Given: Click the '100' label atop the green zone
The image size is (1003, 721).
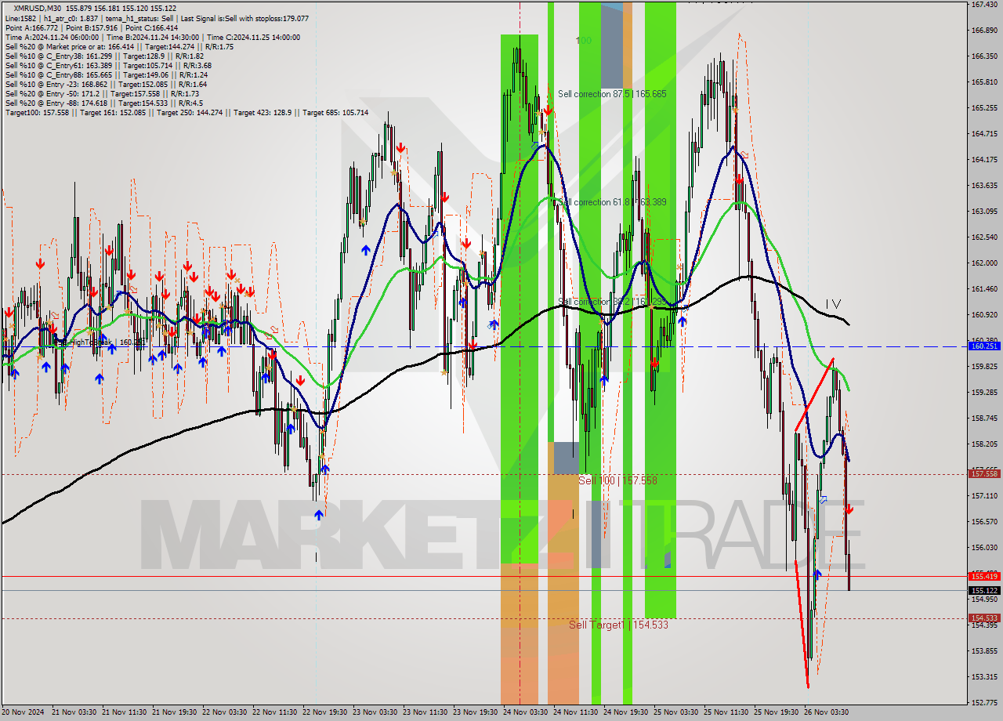Looking at the screenshot, I should pyautogui.click(x=584, y=40).
